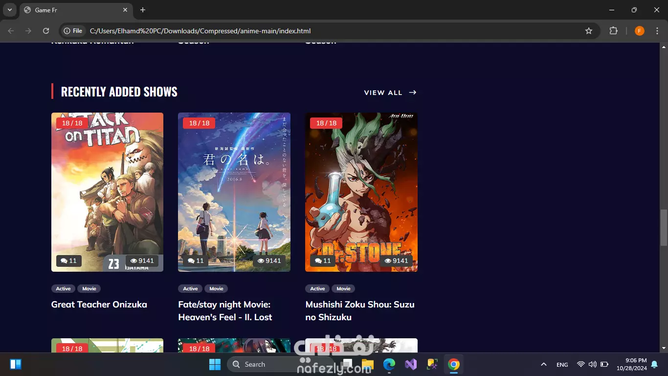Click 18 / 18 badge on Attack on Titan poster
This screenshot has width=668, height=376.
point(72,123)
